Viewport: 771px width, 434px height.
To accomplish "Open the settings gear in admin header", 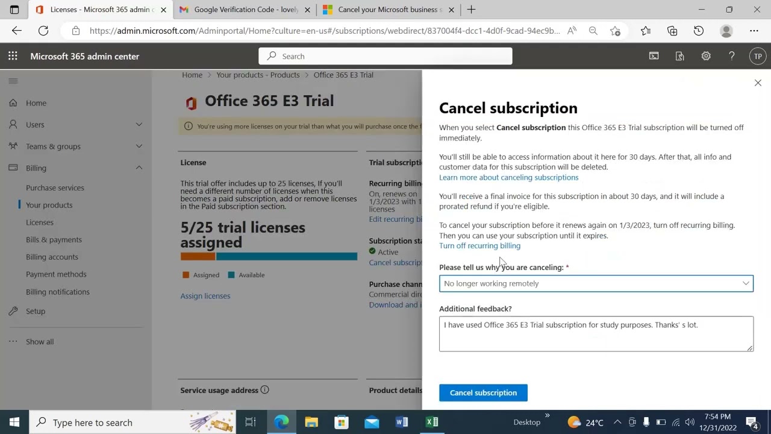I will coord(706,56).
